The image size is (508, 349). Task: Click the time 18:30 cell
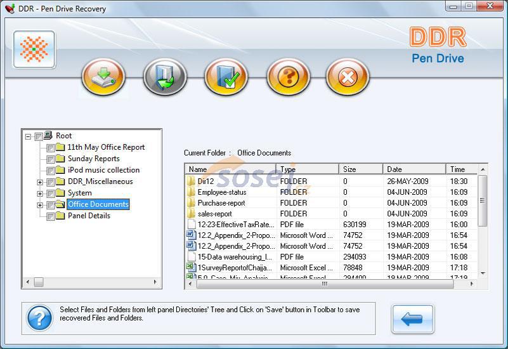pos(459,181)
